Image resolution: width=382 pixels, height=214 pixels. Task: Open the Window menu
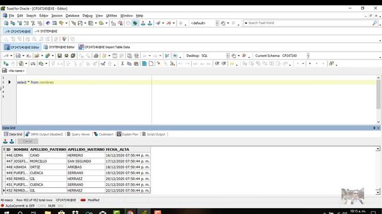(127, 15)
